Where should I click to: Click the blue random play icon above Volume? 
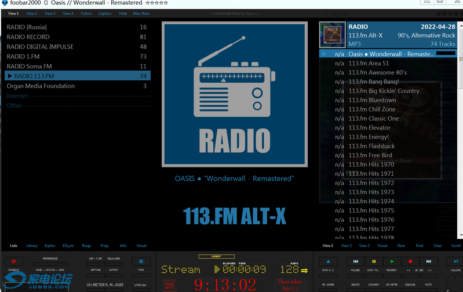tap(456, 261)
